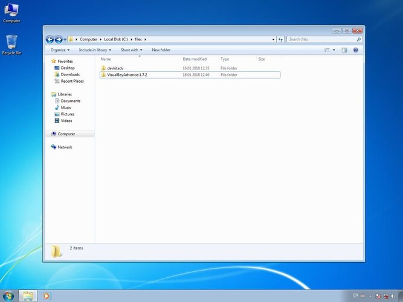Open the Computer desktop icon
The image size is (403, 302).
[x=11, y=13]
